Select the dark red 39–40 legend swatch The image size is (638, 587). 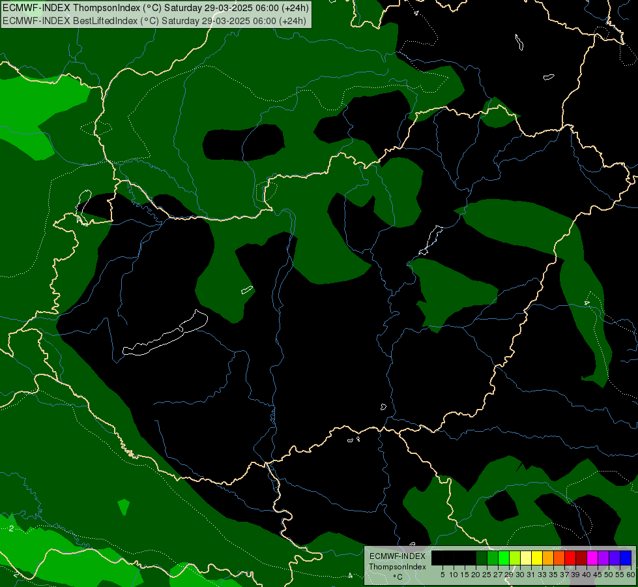click(x=581, y=558)
